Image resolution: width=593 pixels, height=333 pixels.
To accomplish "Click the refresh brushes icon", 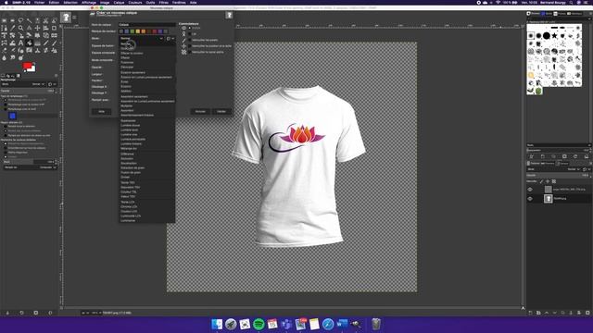I will pyautogui.click(x=575, y=156).
